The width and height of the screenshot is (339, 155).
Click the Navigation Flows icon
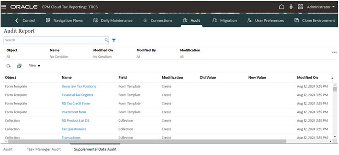(x=48, y=20)
